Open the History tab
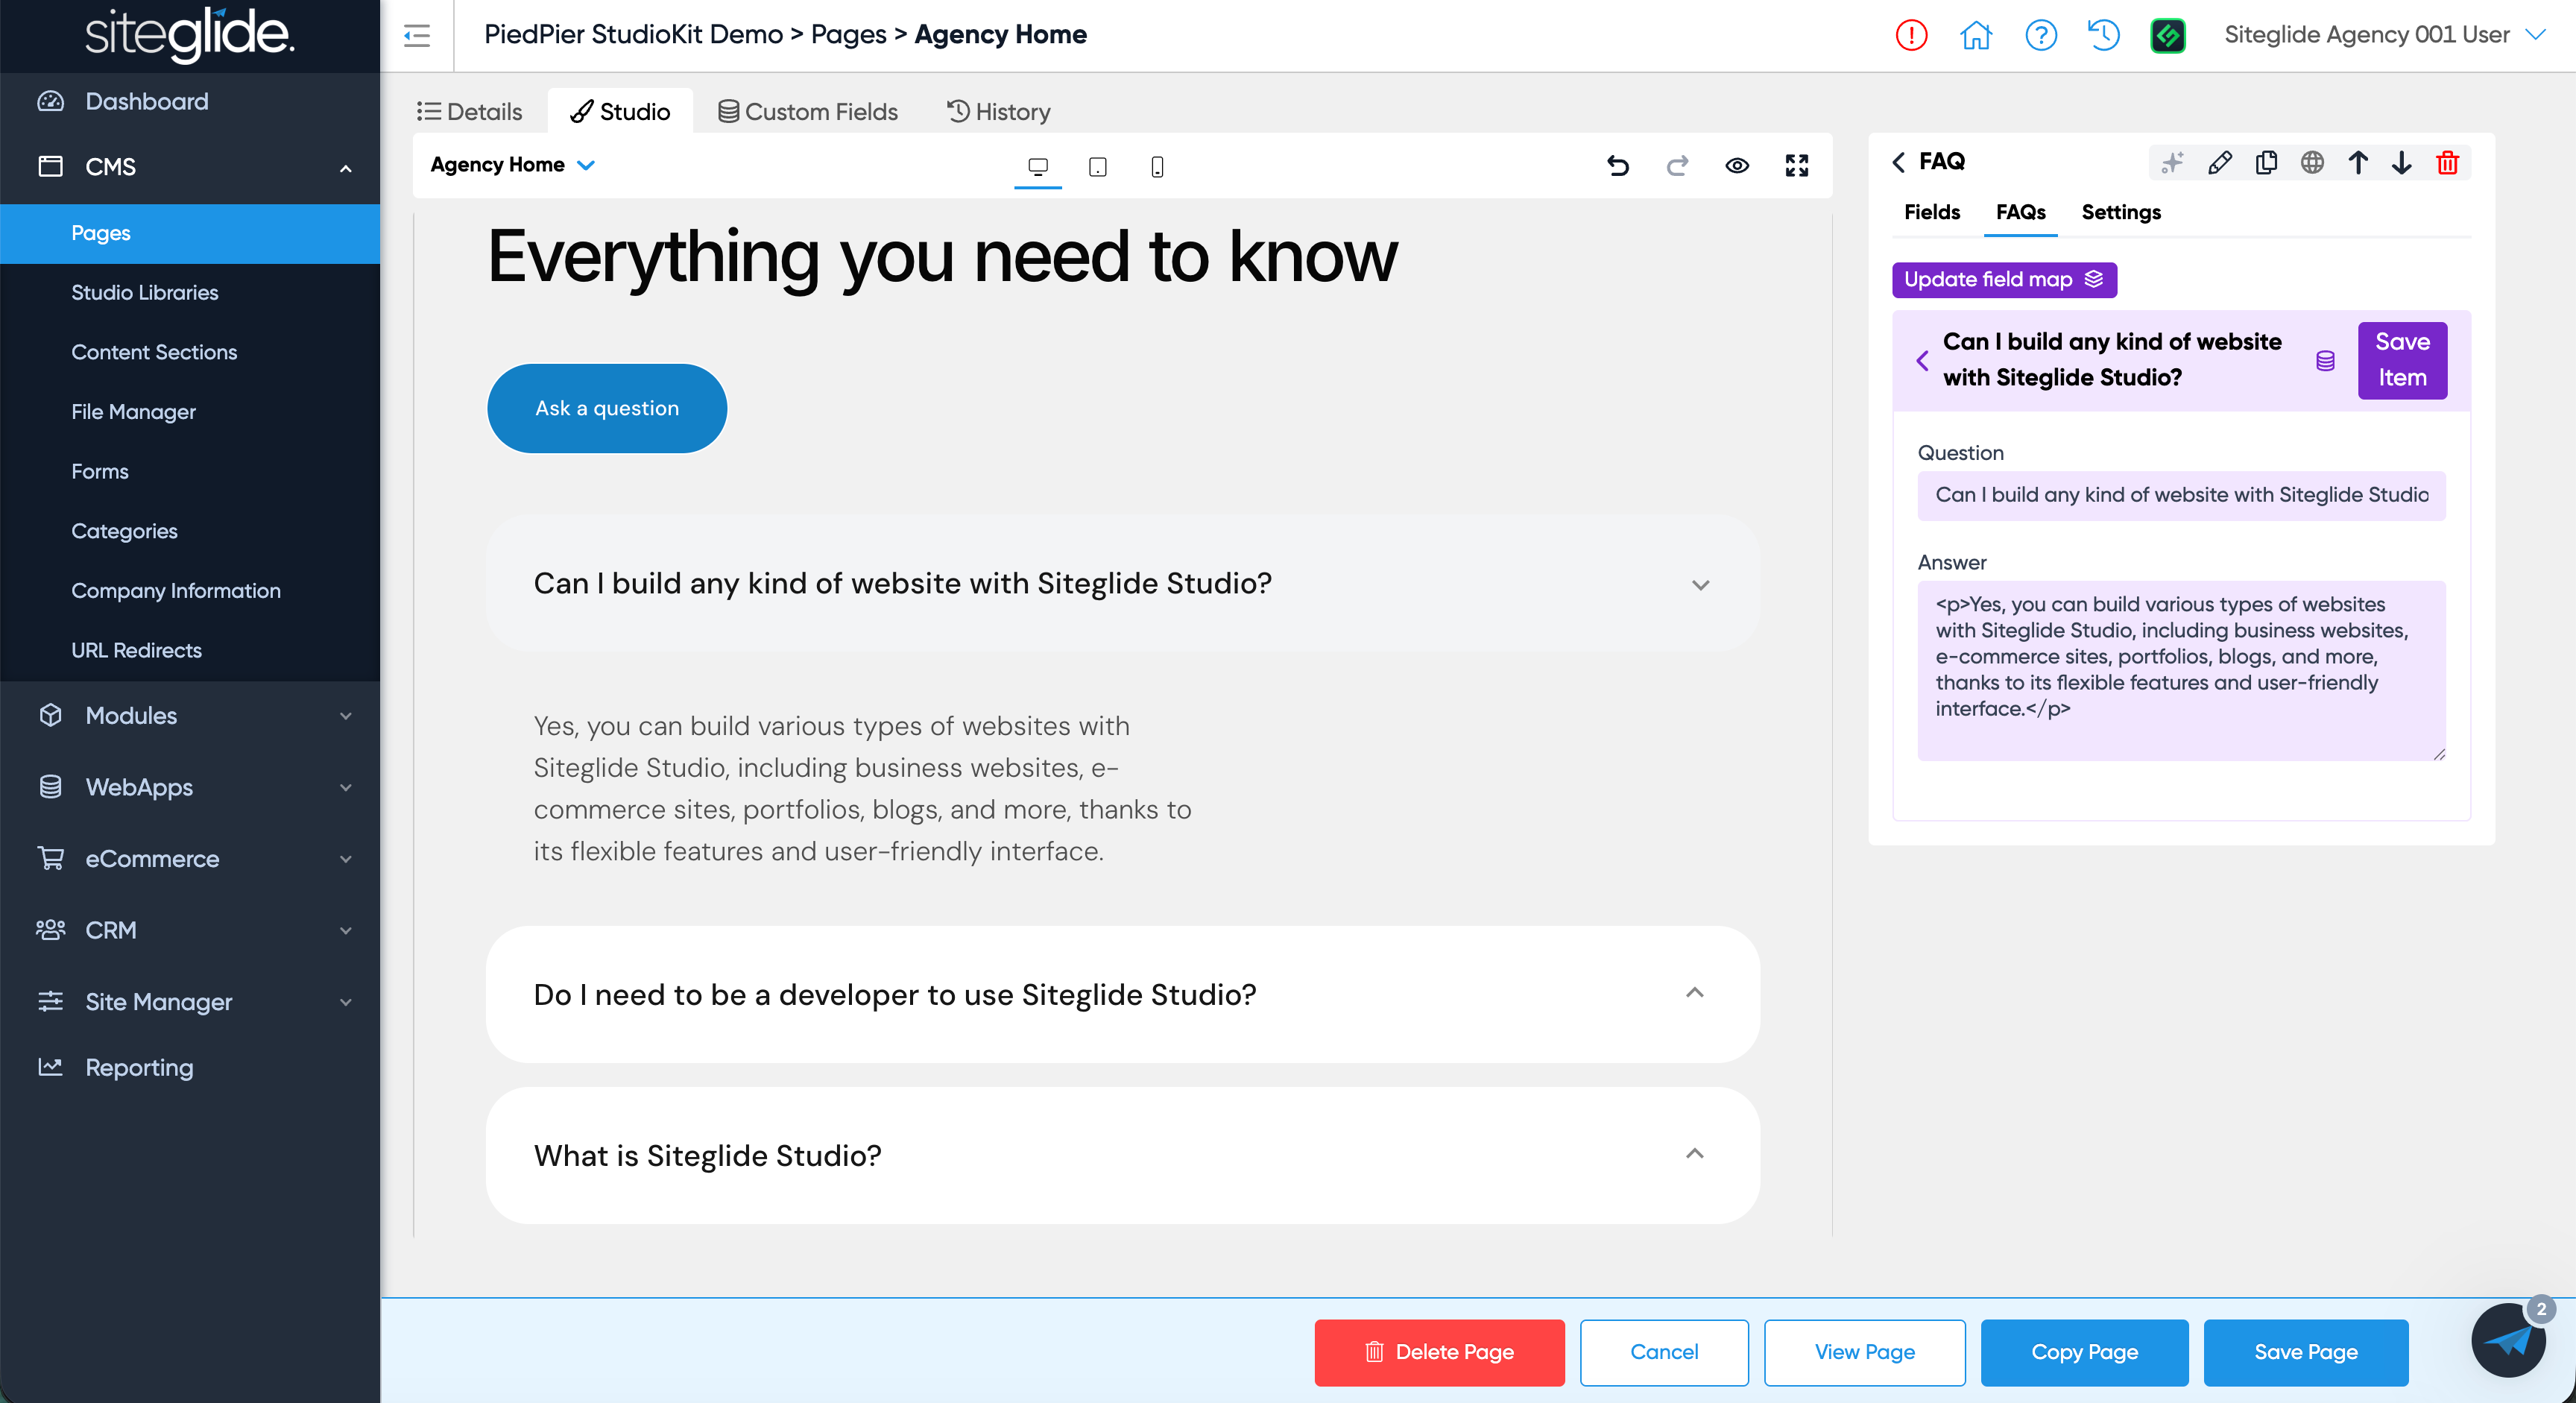Image resolution: width=2576 pixels, height=1403 pixels. click(999, 112)
